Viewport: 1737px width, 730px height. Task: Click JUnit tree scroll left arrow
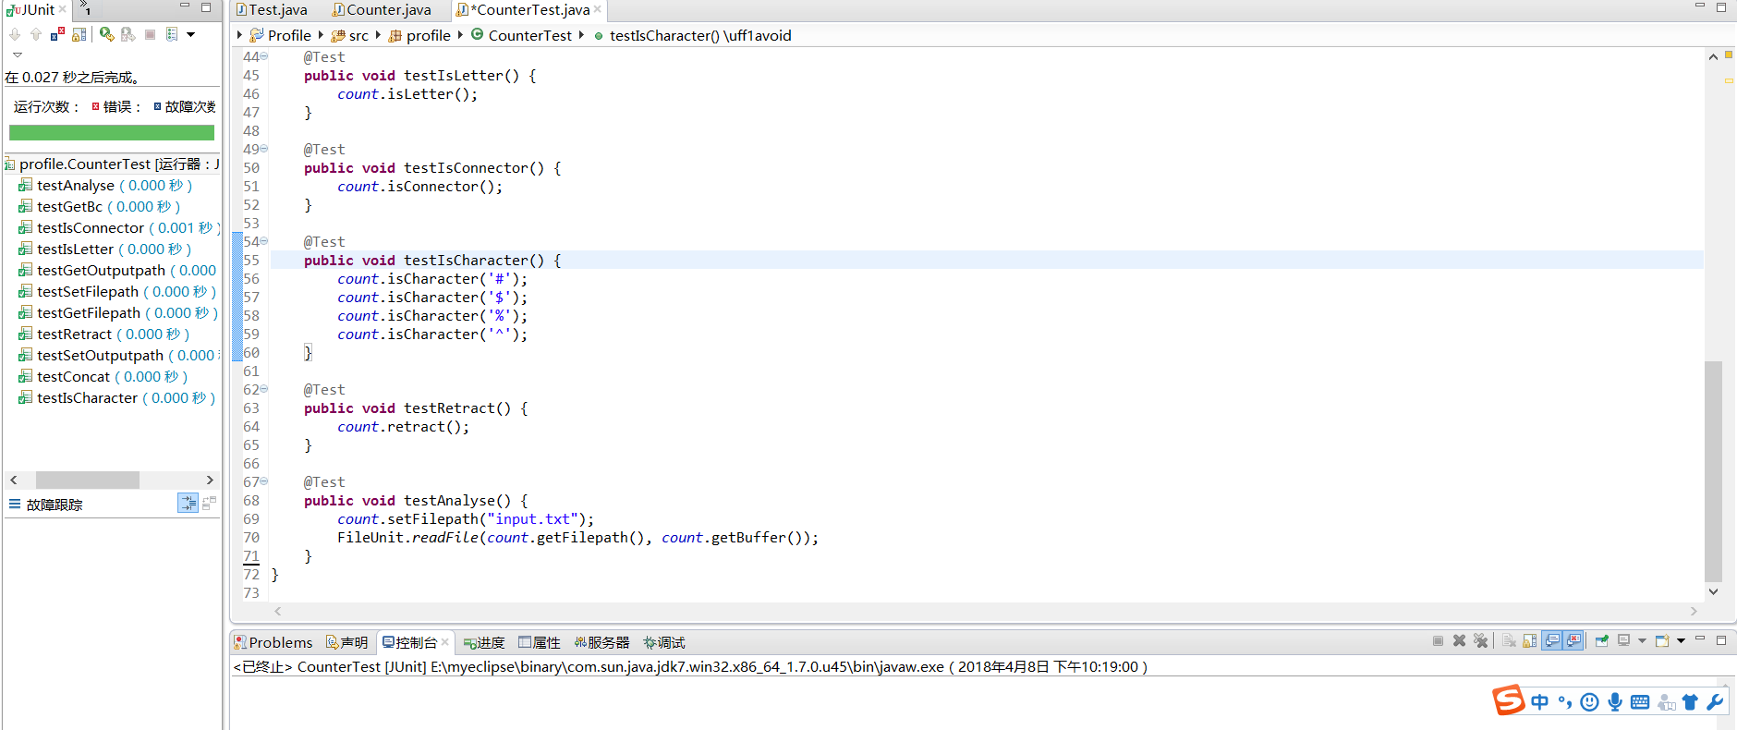coord(14,480)
